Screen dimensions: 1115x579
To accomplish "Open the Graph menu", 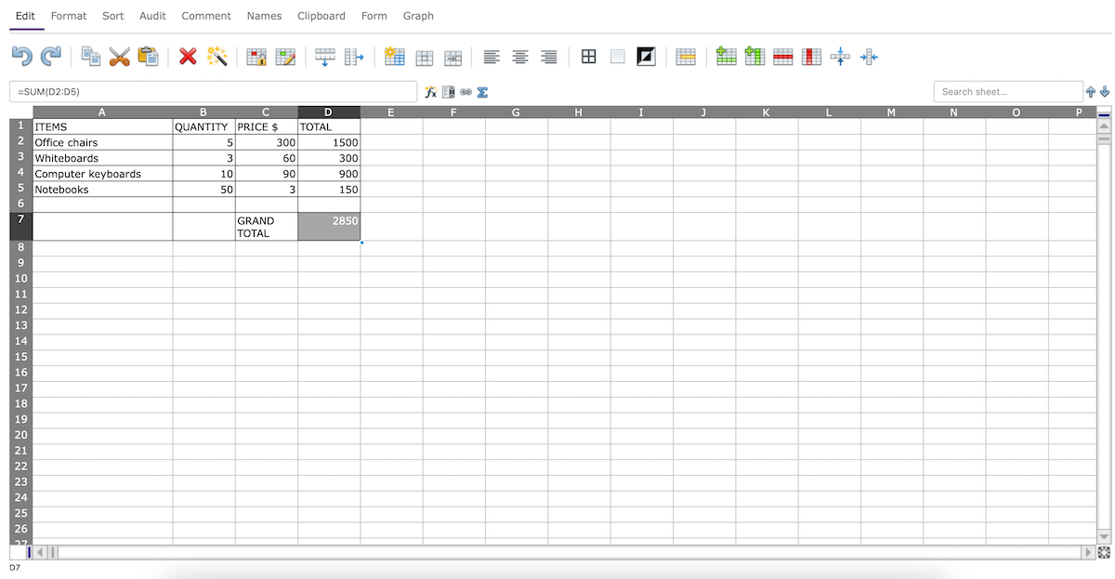I will pyautogui.click(x=417, y=16).
